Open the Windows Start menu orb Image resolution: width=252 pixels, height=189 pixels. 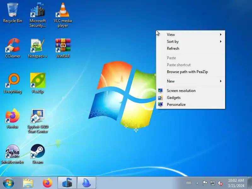pyautogui.click(x=8, y=183)
